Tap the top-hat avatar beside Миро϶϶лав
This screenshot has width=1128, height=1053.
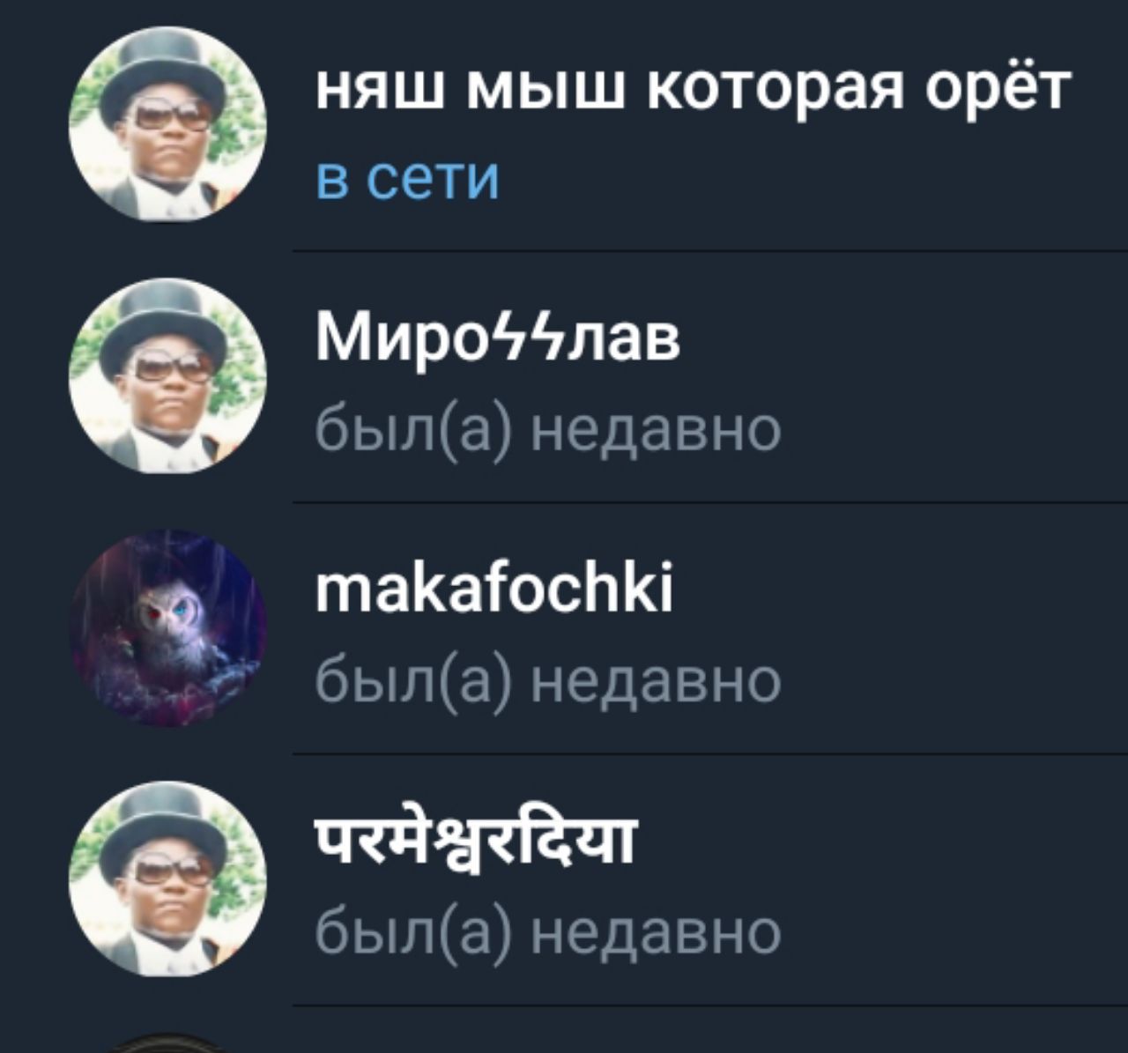click(168, 376)
